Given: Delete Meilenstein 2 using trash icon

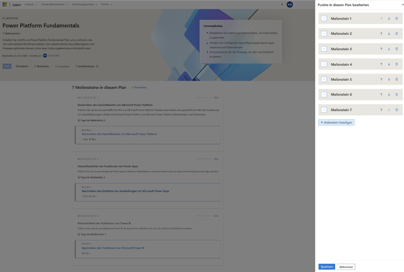Looking at the screenshot, I should [397, 34].
